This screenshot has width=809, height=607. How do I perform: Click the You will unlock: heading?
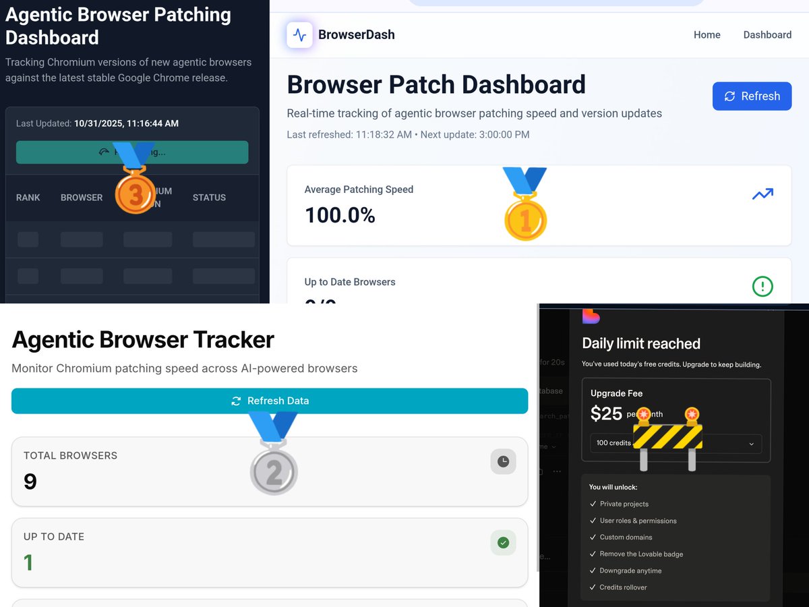tap(613, 487)
